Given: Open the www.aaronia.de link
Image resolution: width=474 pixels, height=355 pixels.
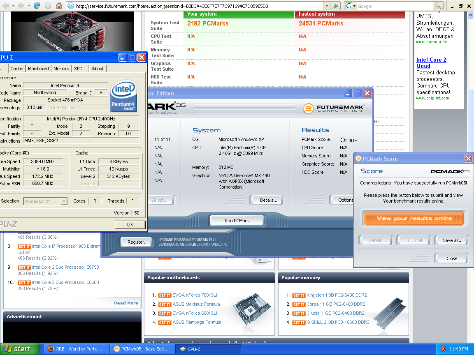Looking at the screenshot, I should [x=431, y=42].
